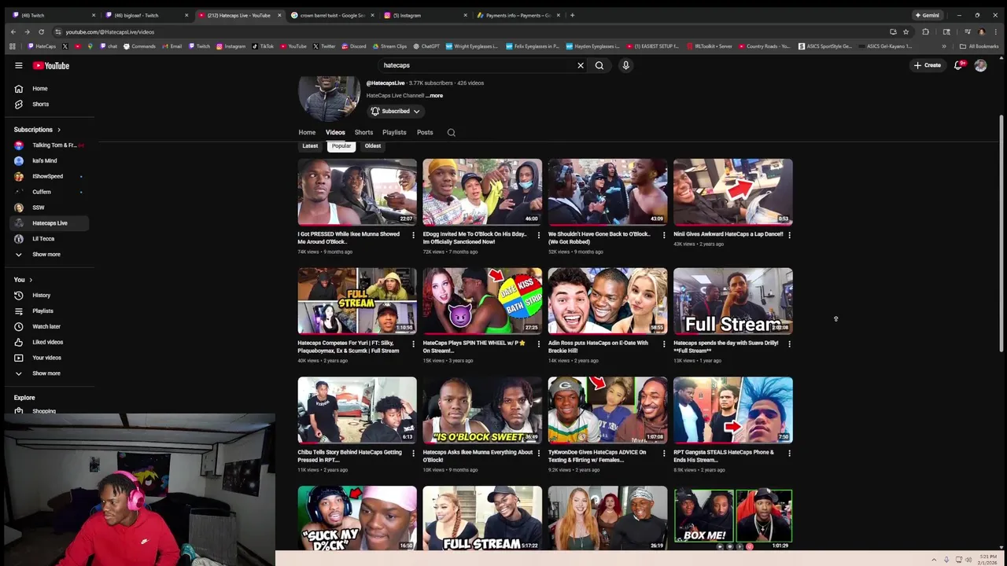Viewport: 1007px width, 566px height.
Task: Play the 'IS O'BLOCK SWEET' thumbnail
Action: pos(482,410)
